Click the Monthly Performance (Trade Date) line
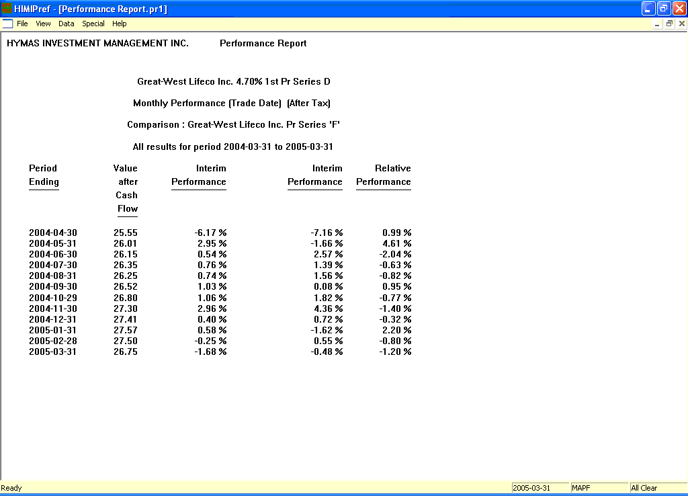The height and width of the screenshot is (496, 688). pos(232,103)
